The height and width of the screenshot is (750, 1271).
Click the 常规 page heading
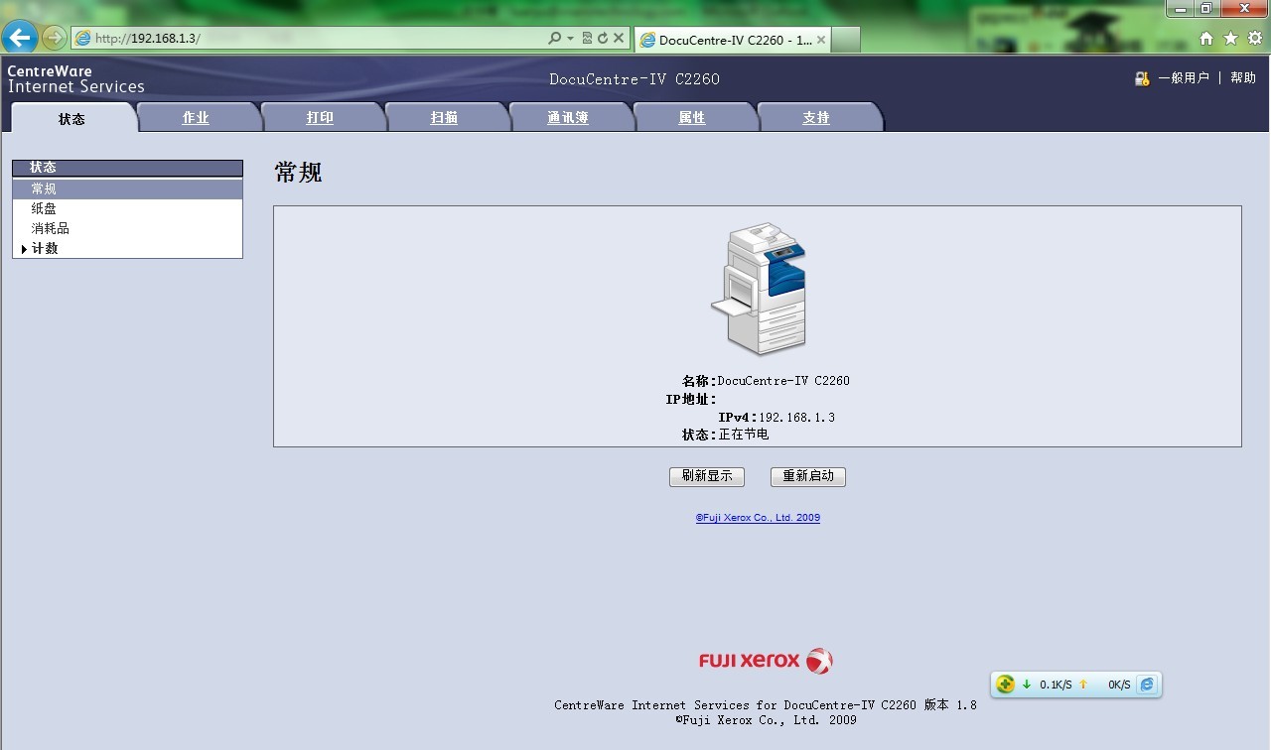(298, 173)
